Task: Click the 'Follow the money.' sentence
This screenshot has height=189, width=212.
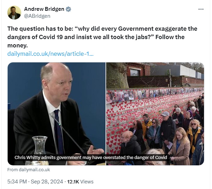Action: [96, 41]
